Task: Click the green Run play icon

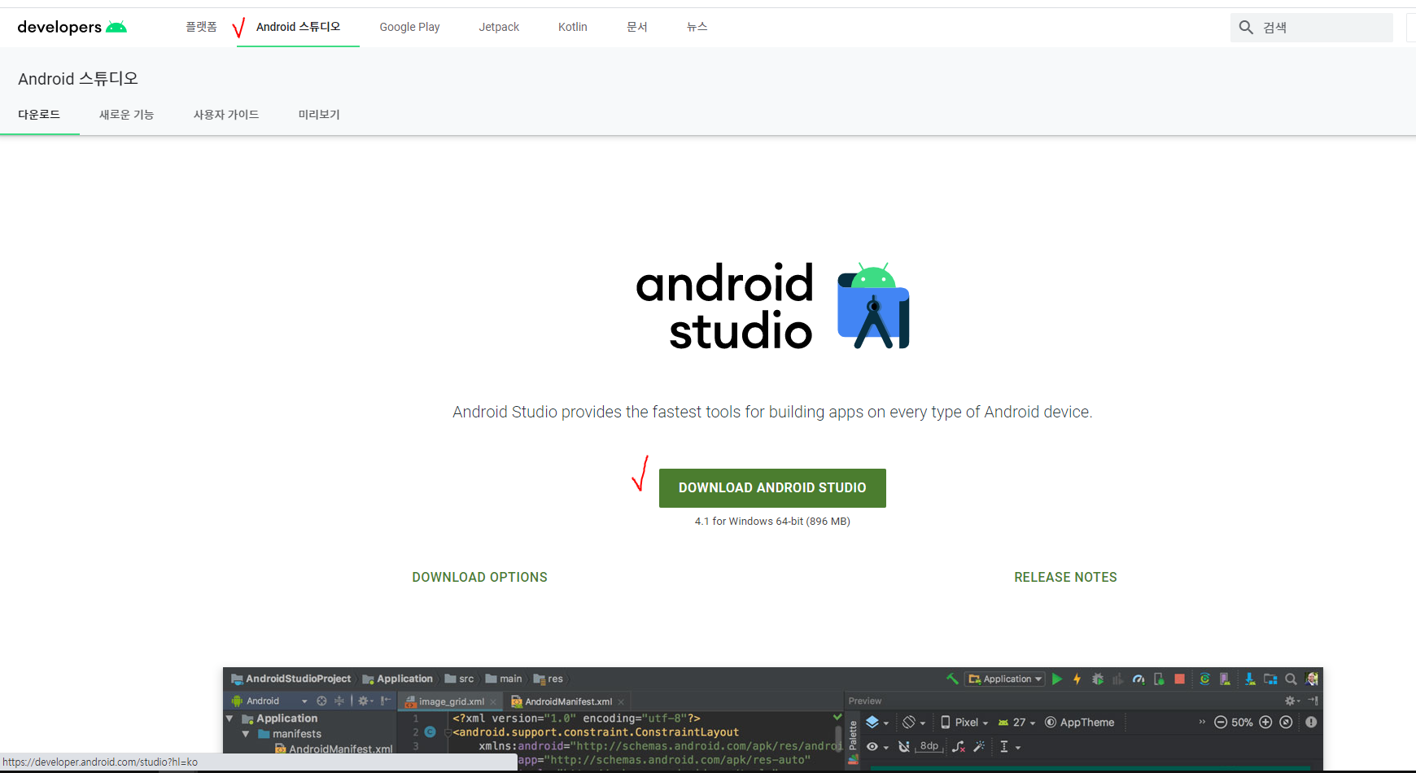Action: point(1057,679)
